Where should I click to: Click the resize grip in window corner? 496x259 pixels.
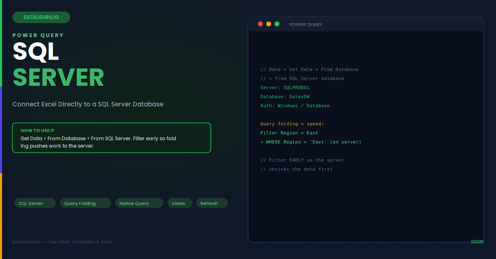(477, 242)
